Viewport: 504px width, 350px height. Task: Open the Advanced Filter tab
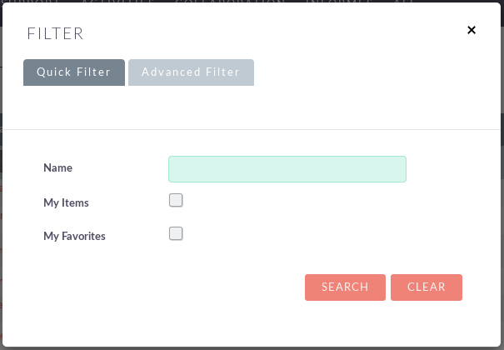[191, 72]
